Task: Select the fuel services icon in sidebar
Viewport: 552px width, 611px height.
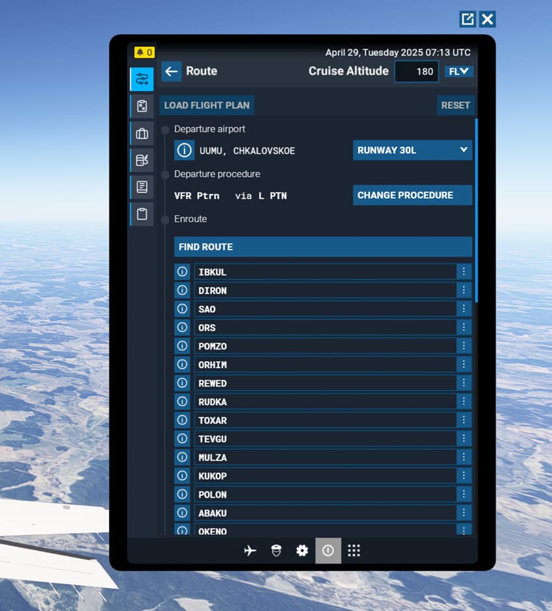Action: [142, 160]
